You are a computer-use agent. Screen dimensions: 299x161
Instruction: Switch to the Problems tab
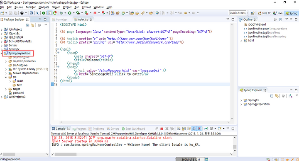(96, 129)
